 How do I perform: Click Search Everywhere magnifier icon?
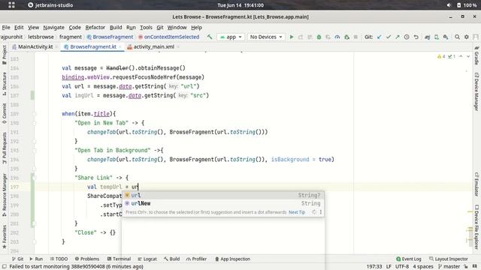tap(457, 37)
